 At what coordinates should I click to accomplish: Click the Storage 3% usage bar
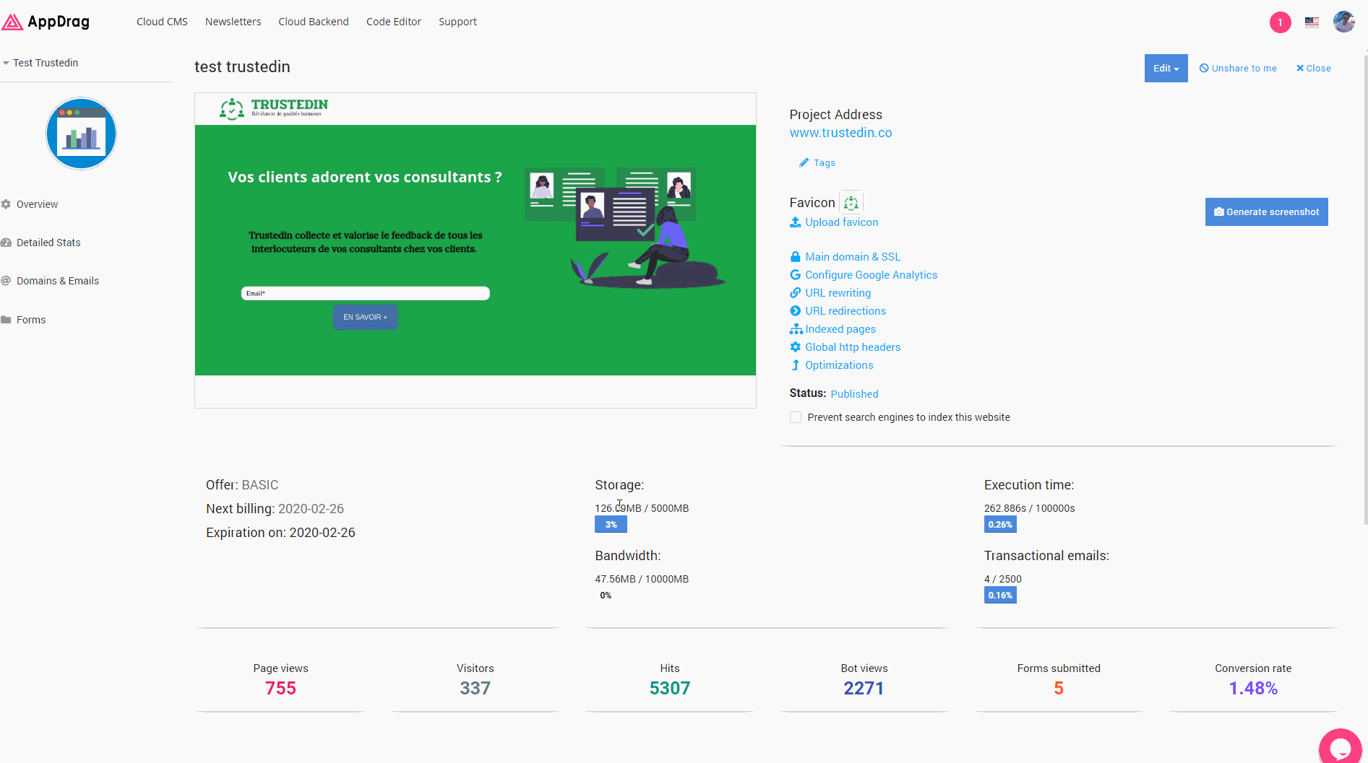[611, 525]
